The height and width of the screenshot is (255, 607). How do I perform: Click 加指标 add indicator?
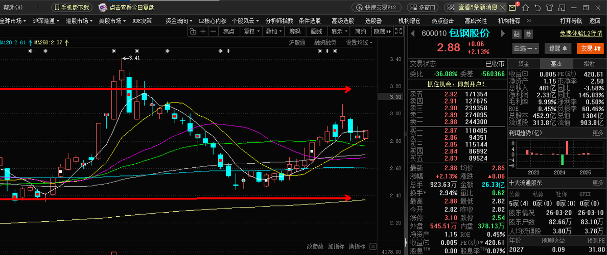[x=336, y=246]
